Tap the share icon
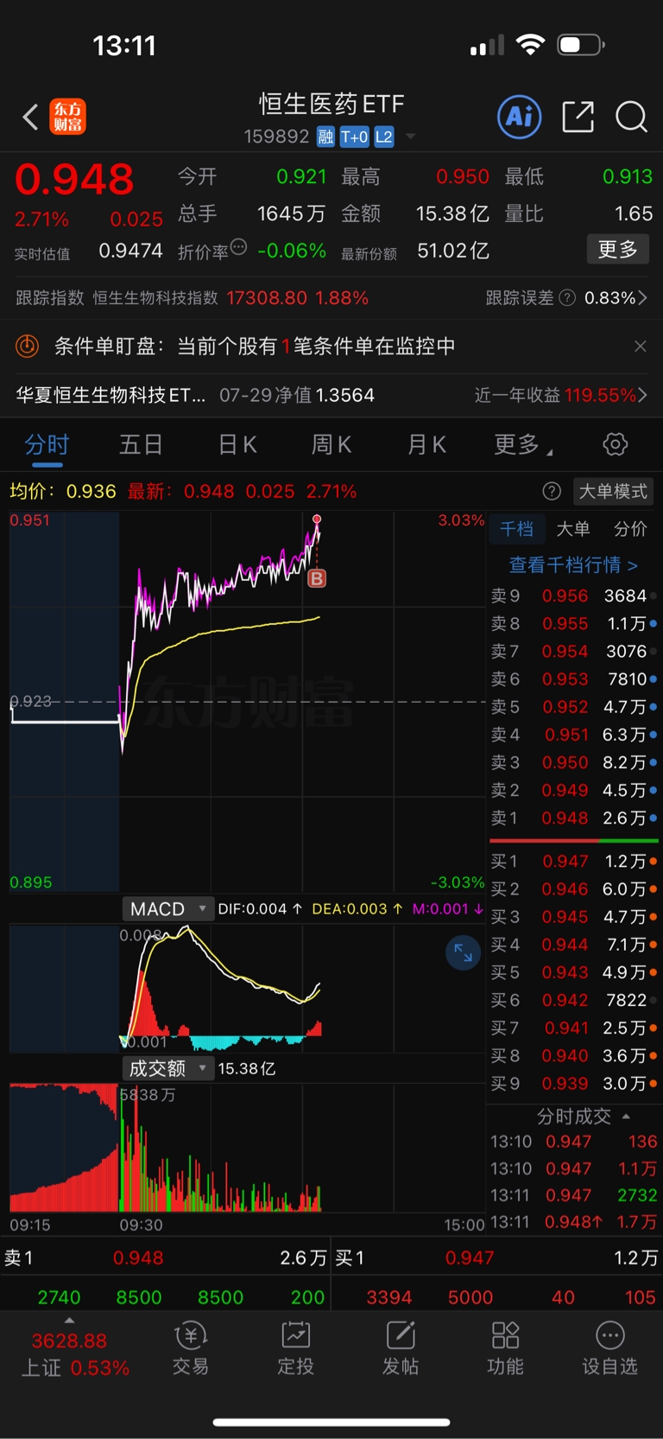663x1439 pixels. tap(578, 117)
